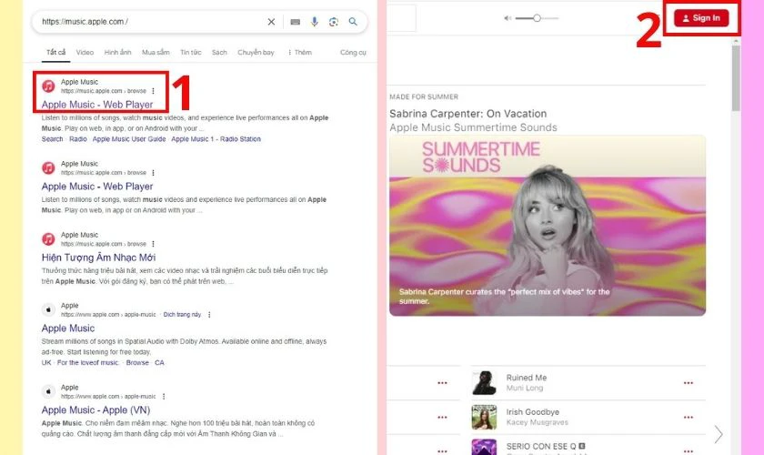This screenshot has width=764, height=455.
Task: Switch to the Sách search tab
Action: click(219, 52)
